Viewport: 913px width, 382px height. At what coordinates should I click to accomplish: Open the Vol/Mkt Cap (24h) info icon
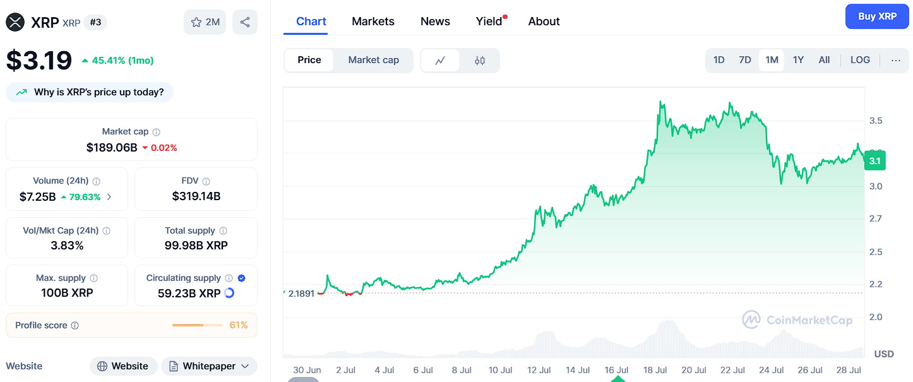click(x=106, y=231)
